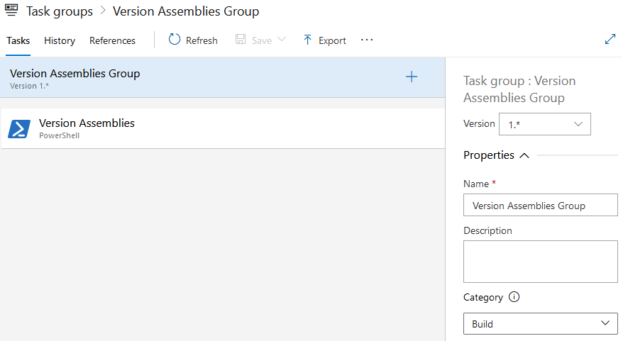Viewport: 623px width, 341px height.
Task: Select the Version Assemblies PowerShell task
Action: pos(213,128)
